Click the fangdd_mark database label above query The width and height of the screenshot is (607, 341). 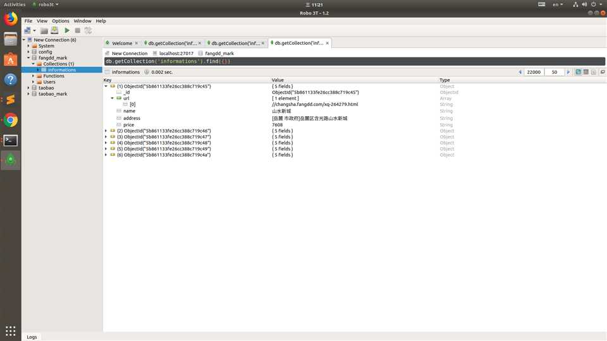219,53
